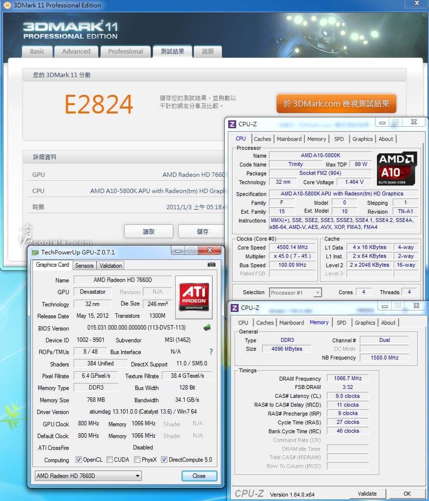Click the Code Name value Trinity
Image resolution: width=429 pixels, height=501 pixels.
point(295,164)
